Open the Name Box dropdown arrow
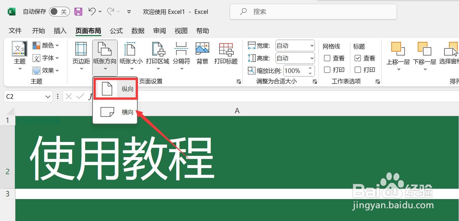The height and width of the screenshot is (221, 459). click(x=47, y=96)
